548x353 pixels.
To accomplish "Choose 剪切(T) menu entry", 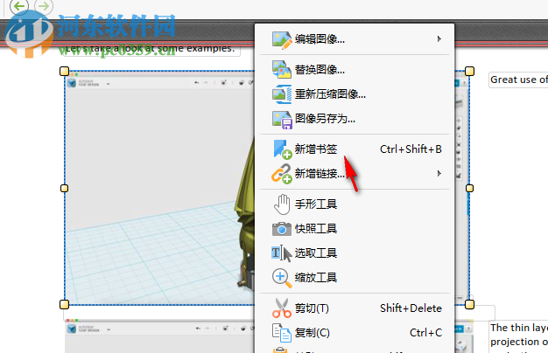I will 355,308.
